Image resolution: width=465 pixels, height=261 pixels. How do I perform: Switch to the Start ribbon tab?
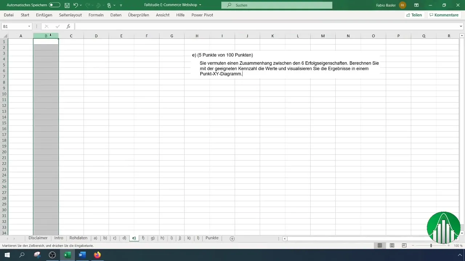(25, 15)
